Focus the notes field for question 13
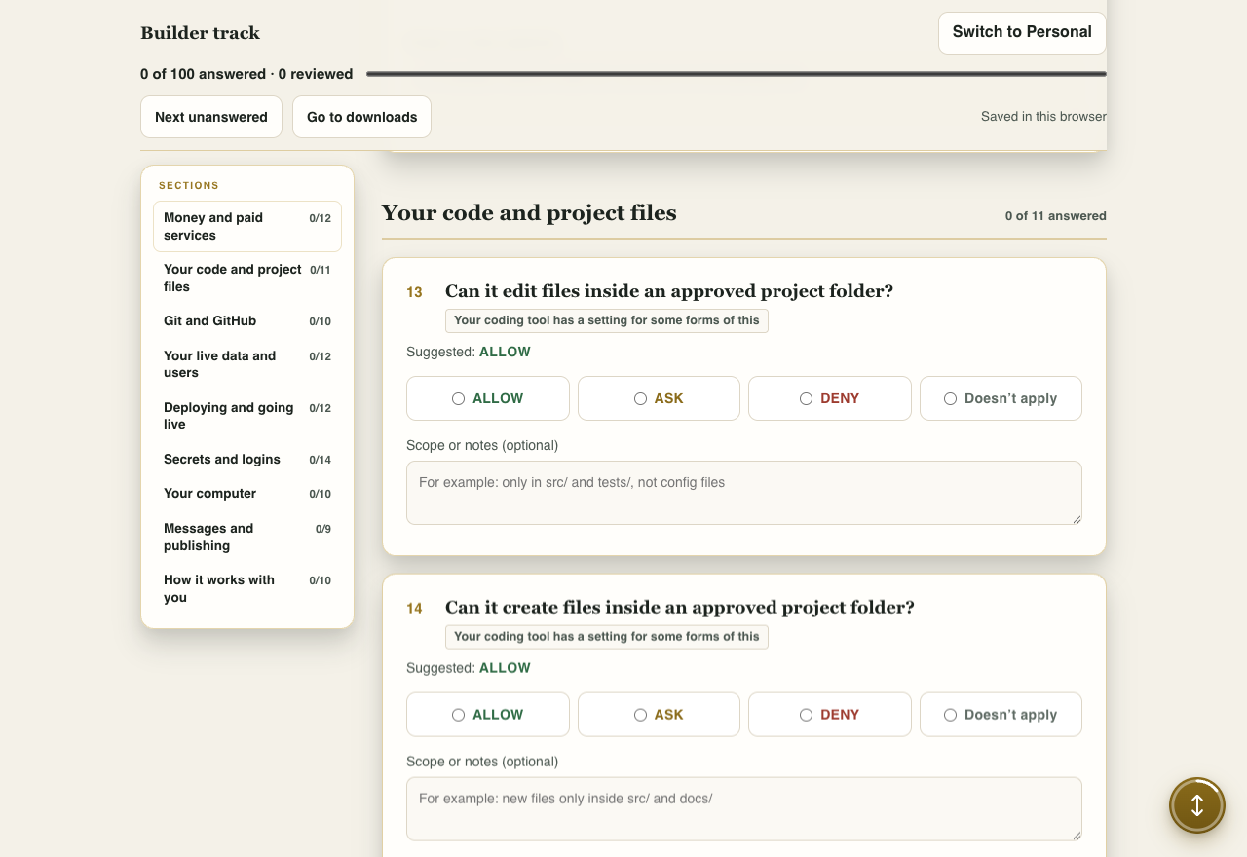 coord(744,493)
